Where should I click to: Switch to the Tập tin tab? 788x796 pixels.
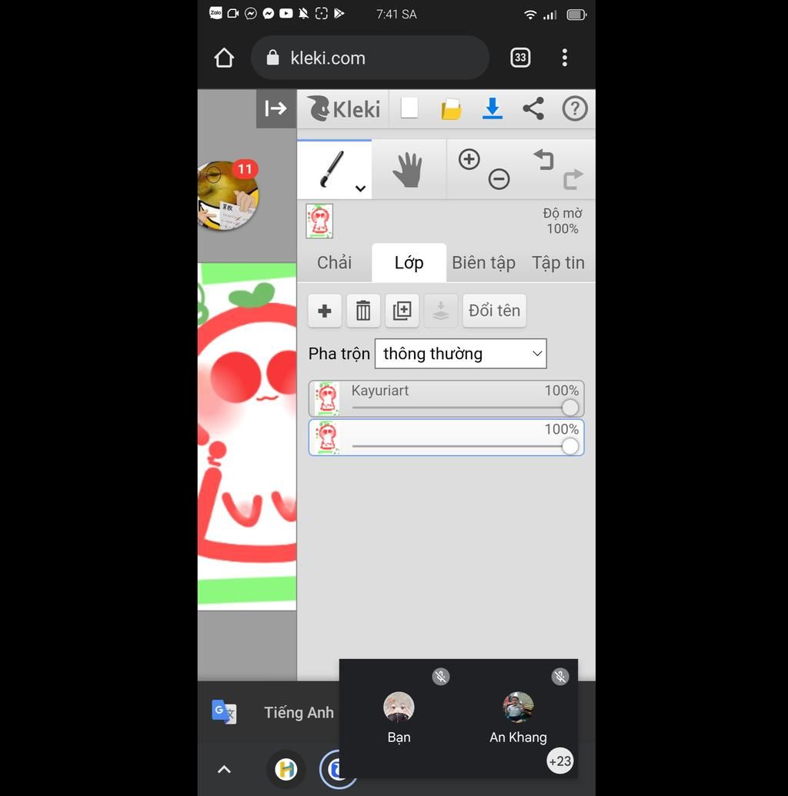(558, 262)
